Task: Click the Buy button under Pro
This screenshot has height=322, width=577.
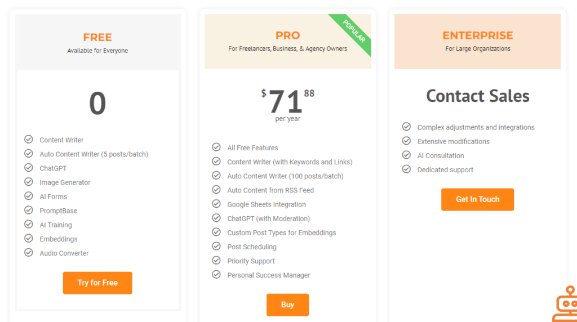Action: pyautogui.click(x=287, y=305)
